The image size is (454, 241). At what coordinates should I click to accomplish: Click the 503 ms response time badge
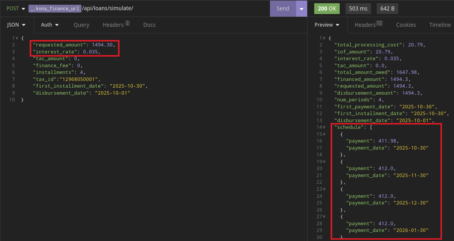click(358, 8)
